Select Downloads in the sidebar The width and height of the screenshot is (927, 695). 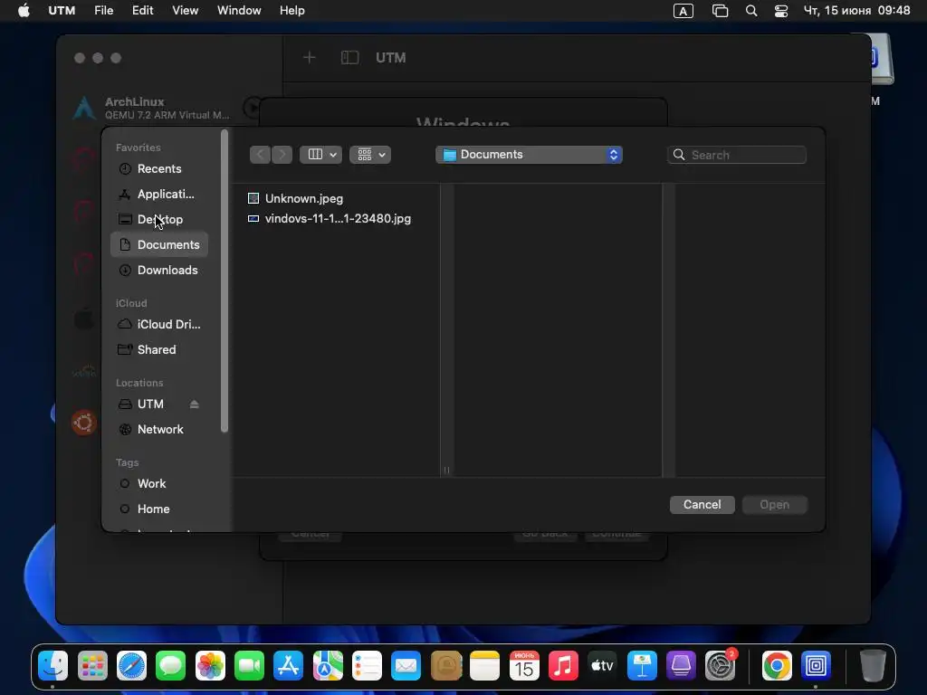coord(159,270)
